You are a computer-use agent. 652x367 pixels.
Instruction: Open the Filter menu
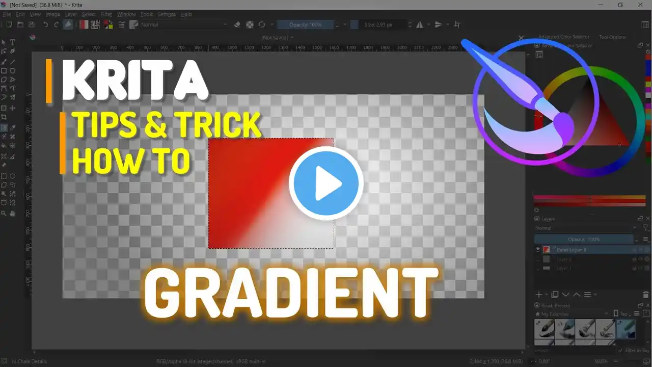coord(106,14)
